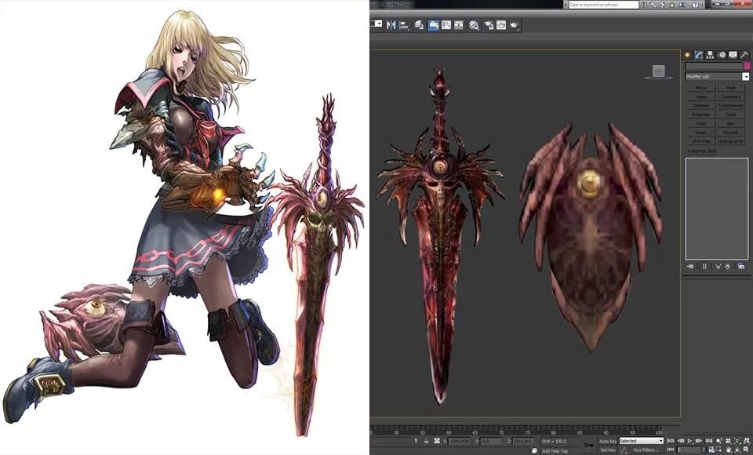Expand the Help dropdown arrow
753x455 pixels.
702,5
